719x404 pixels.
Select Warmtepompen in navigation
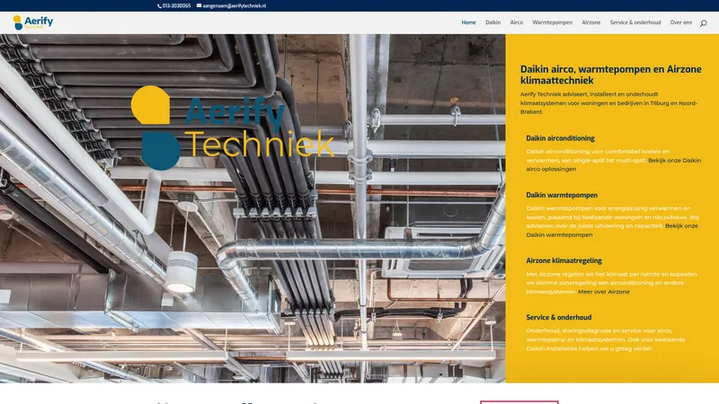tap(552, 22)
